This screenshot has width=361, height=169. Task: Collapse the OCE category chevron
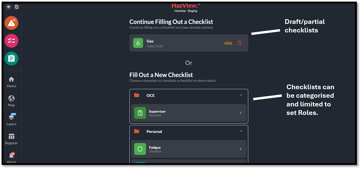click(241, 95)
